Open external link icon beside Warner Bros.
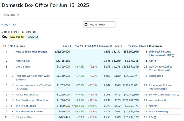 pos(165,101)
